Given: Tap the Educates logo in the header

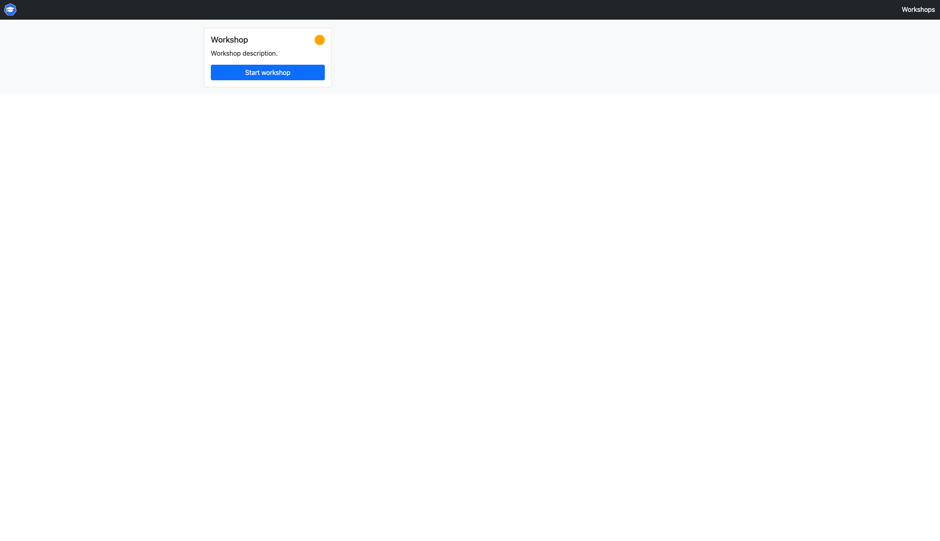Looking at the screenshot, I should [10, 9].
